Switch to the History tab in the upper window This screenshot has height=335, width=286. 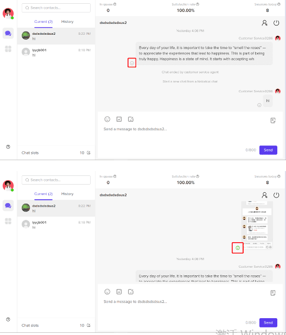67,22
